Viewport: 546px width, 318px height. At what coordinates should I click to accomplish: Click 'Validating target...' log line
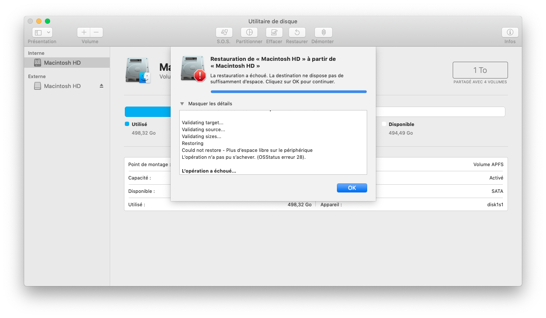click(203, 123)
